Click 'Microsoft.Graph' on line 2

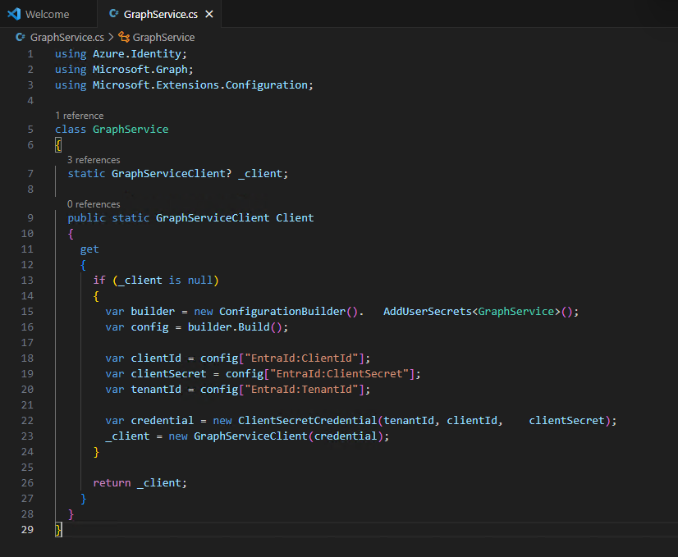140,69
